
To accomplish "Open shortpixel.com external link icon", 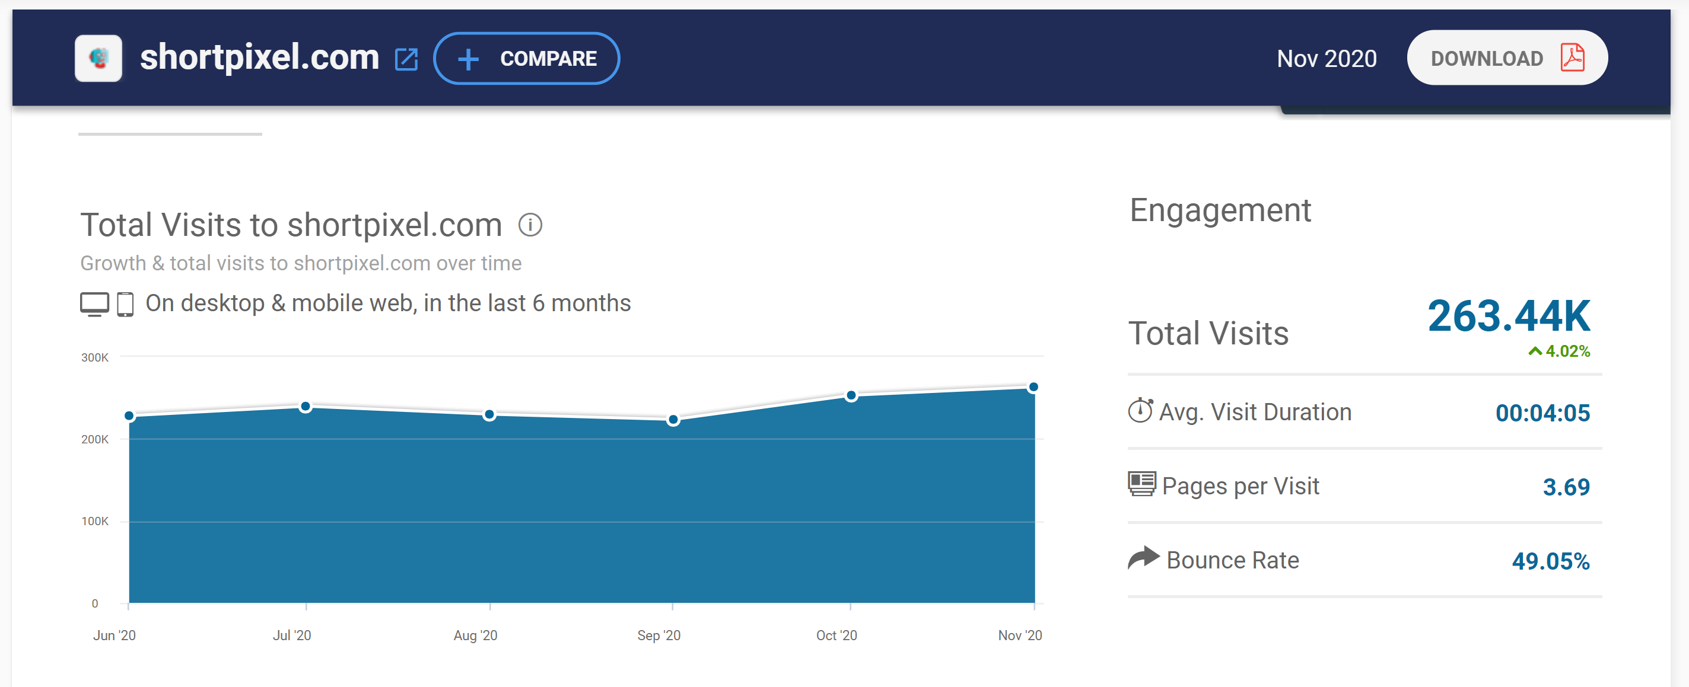I will pos(406,59).
